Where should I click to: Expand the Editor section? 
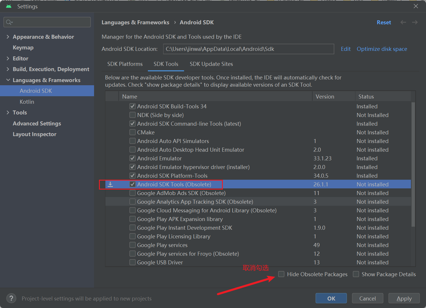[8, 58]
